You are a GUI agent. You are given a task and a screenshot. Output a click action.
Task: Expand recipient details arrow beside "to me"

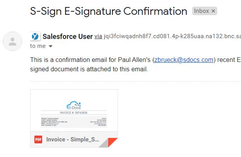pyautogui.click(x=50, y=46)
